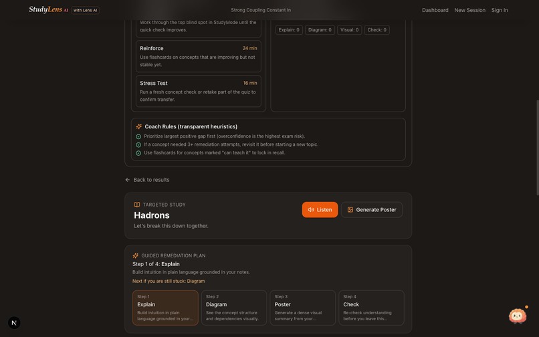The width and height of the screenshot is (539, 337).
Task: Open the Dashboard nav link
Action: pos(435,10)
